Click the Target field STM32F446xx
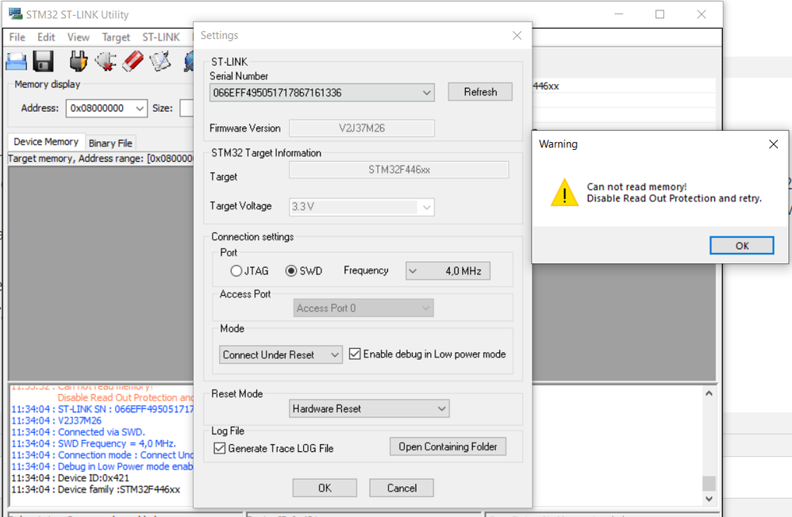 pyautogui.click(x=399, y=170)
